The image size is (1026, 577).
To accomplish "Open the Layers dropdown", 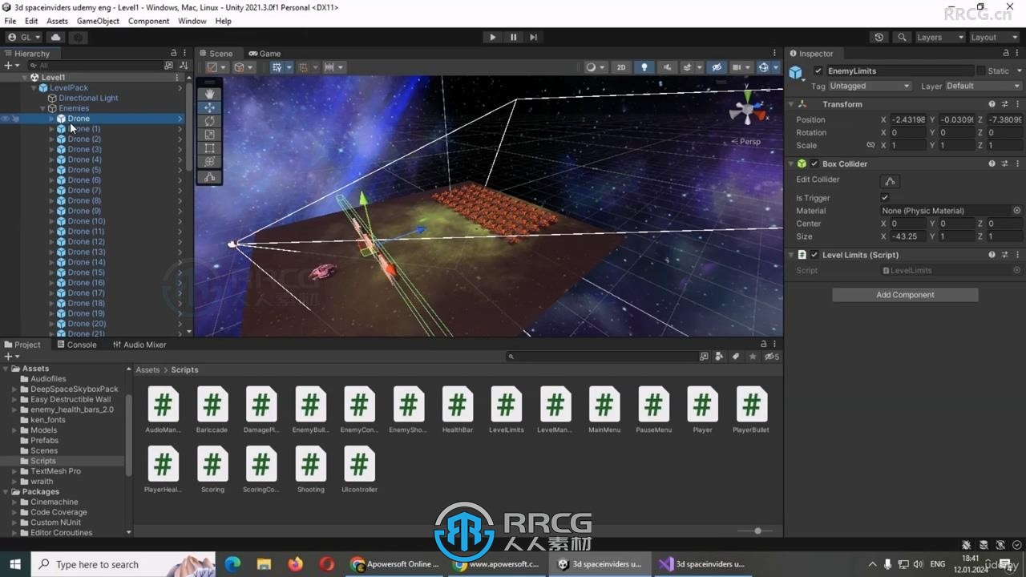I will pyautogui.click(x=939, y=37).
